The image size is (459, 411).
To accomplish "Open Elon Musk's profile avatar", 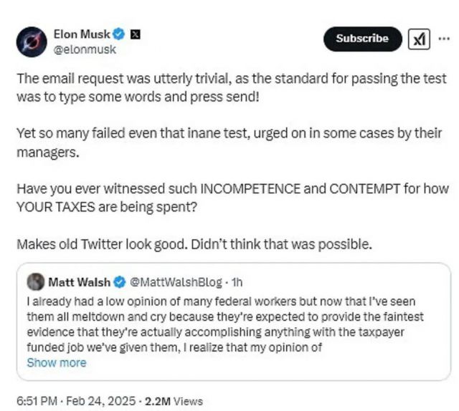I will (32, 42).
